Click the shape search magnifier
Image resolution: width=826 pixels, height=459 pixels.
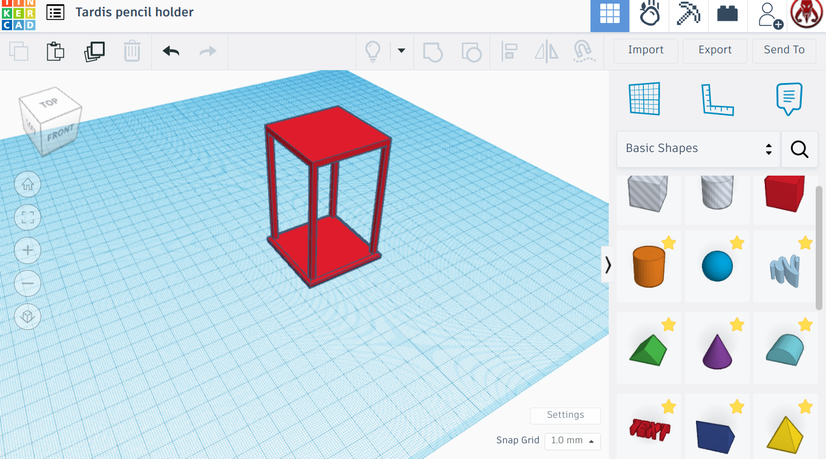799,149
